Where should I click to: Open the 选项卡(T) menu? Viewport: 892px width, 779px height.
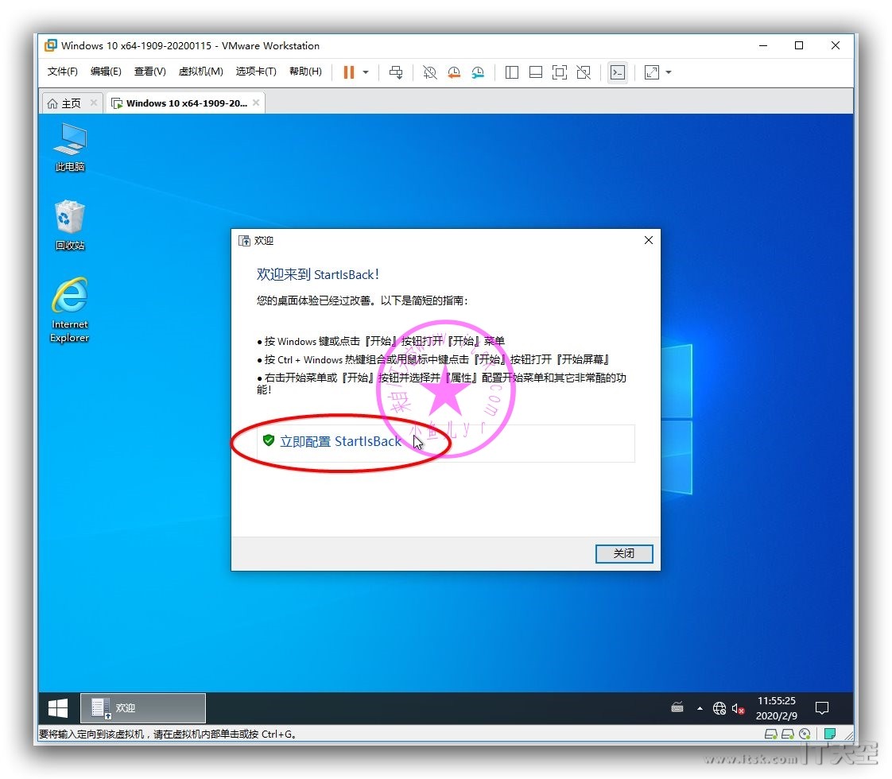coord(256,71)
